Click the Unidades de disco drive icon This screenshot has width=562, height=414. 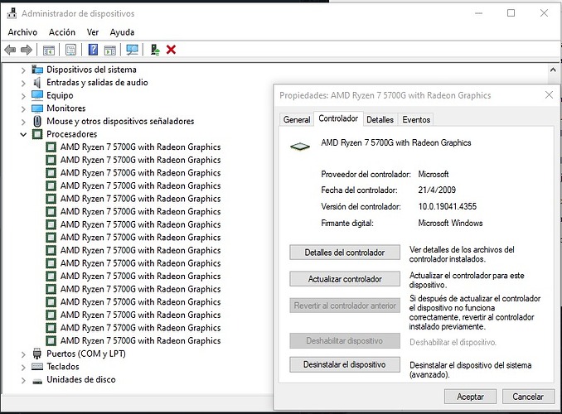[37, 381]
